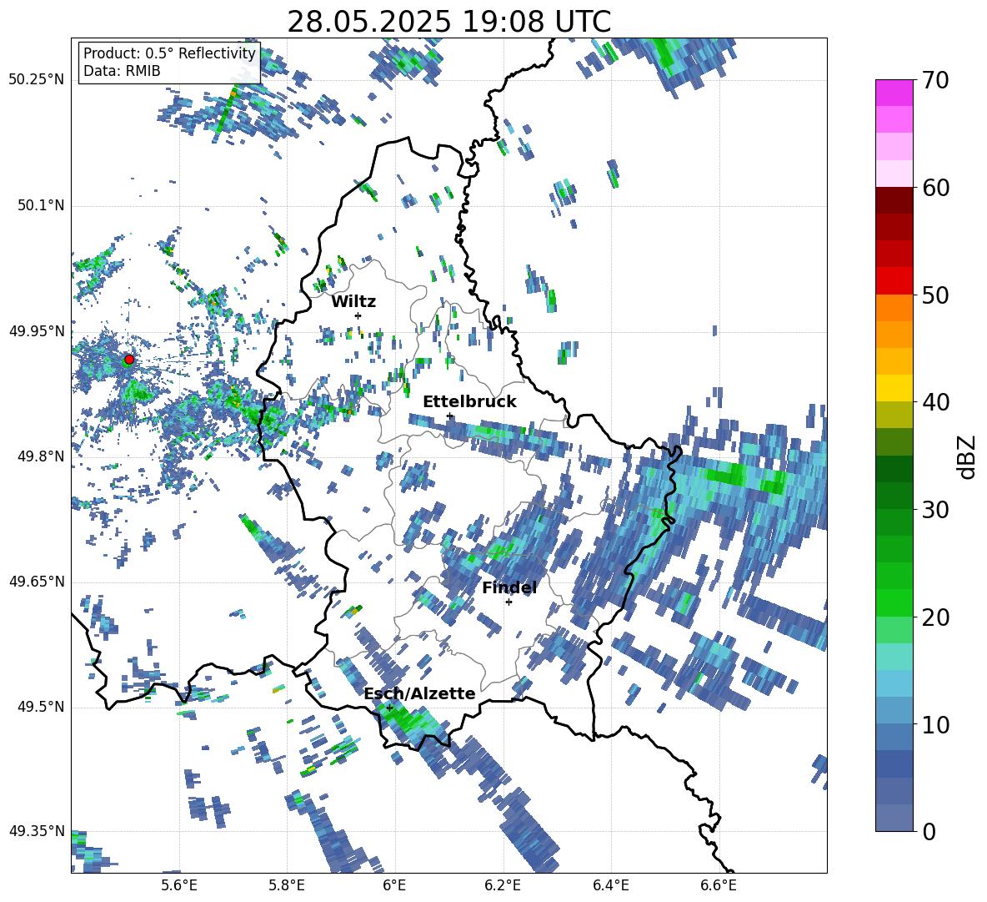Click the 0 value on the colorbar
This screenshot has width=987, height=902.
928,831
